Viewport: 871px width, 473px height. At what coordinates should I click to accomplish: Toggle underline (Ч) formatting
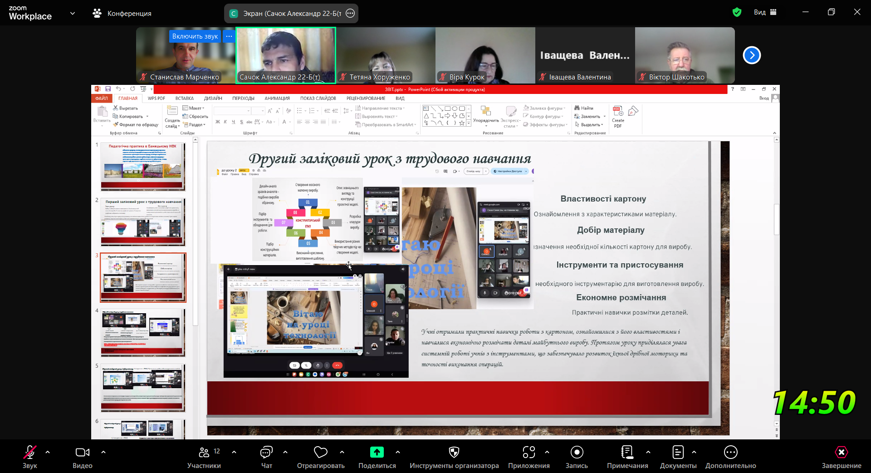click(233, 122)
